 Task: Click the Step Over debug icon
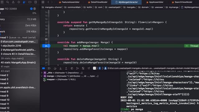click(x=55, y=68)
